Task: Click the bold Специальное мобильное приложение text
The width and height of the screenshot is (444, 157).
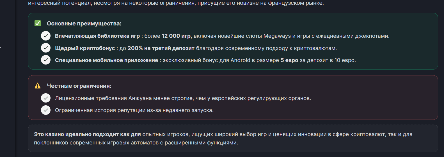Action: click(x=107, y=60)
